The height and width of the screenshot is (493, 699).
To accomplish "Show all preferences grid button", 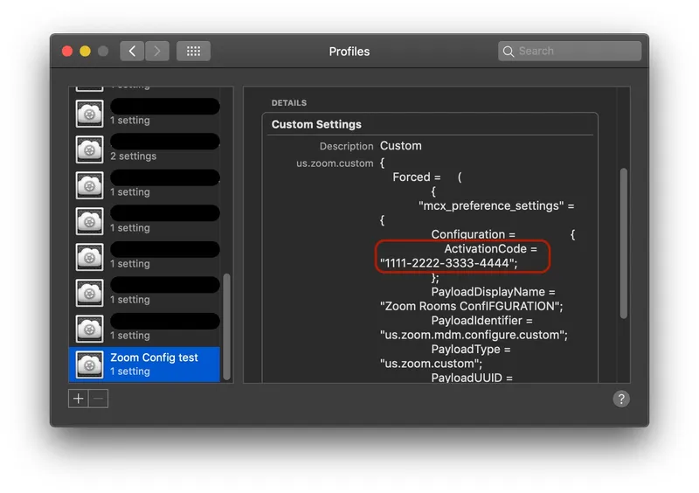I will click(x=193, y=52).
